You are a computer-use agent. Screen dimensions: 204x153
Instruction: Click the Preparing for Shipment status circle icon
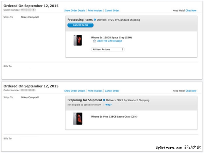[104, 100]
